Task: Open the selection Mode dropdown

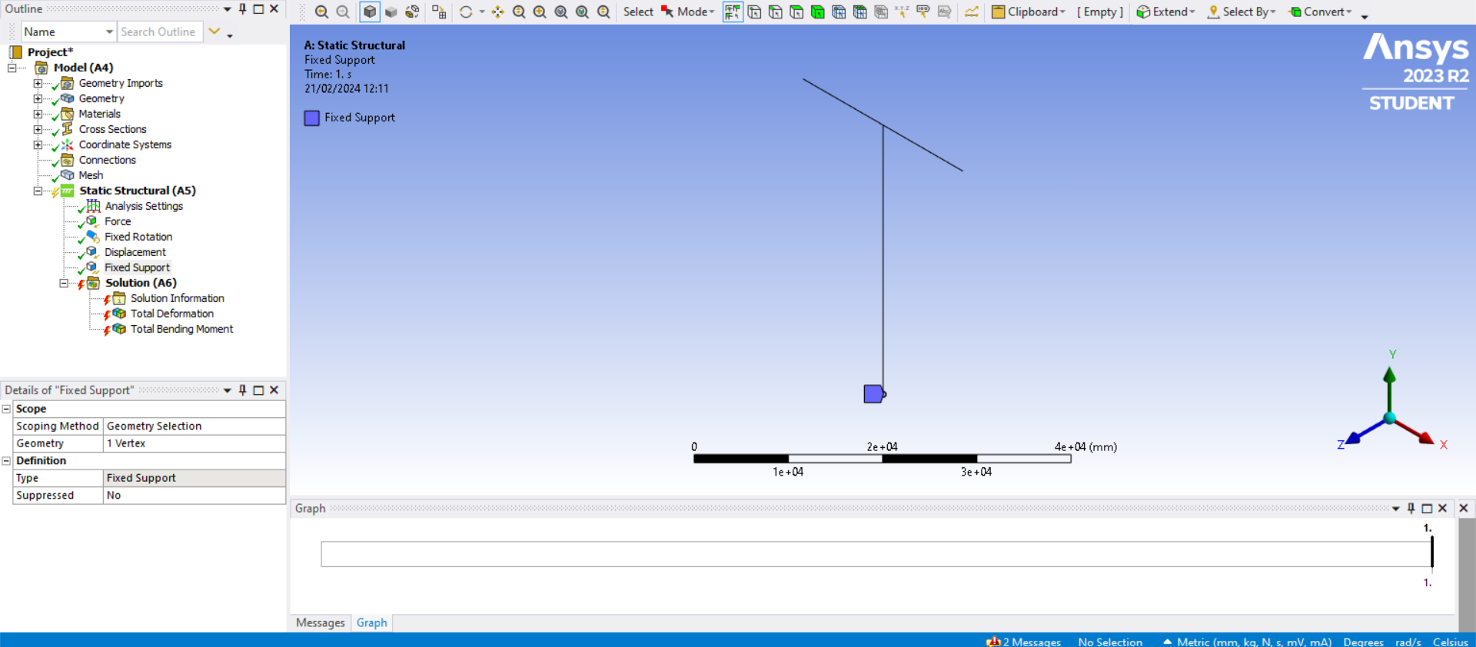Action: coord(688,12)
